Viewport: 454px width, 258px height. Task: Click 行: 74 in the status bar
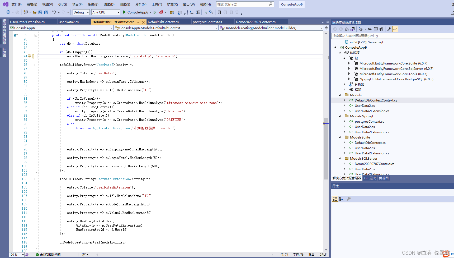click(x=284, y=255)
